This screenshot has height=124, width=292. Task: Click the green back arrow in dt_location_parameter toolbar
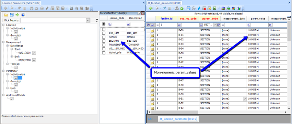151,8
